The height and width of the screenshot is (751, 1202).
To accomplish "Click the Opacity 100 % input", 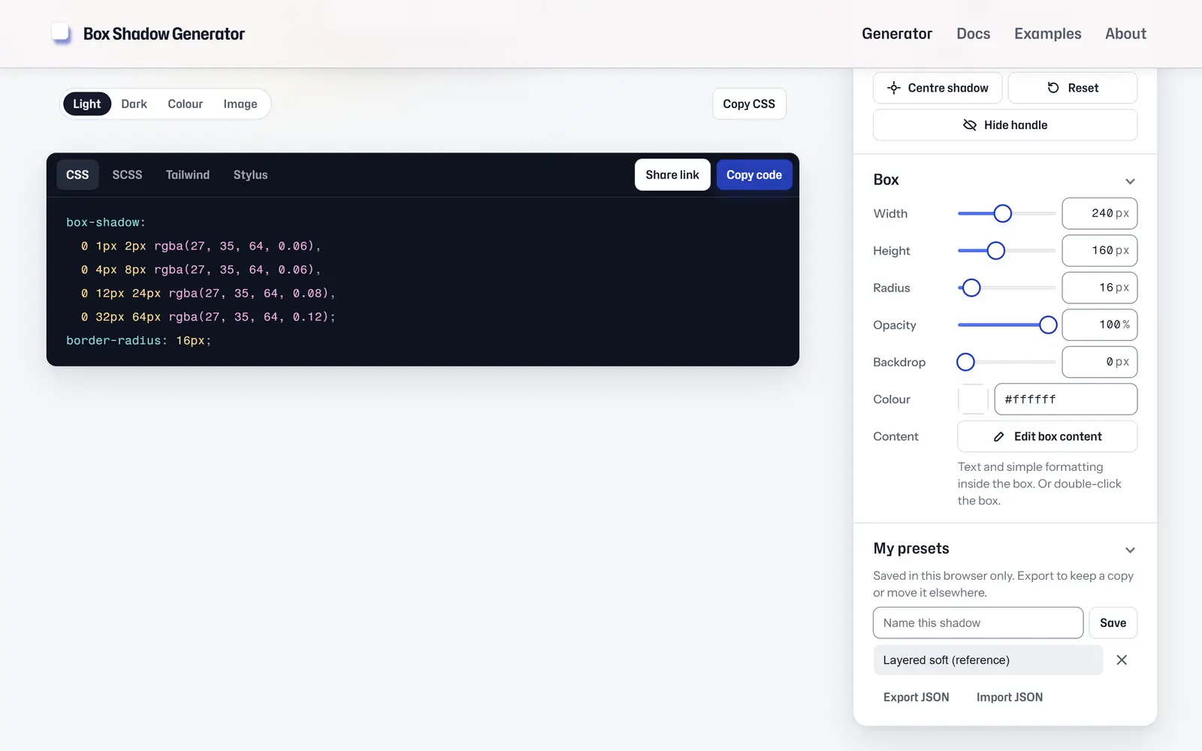I will click(x=1099, y=325).
